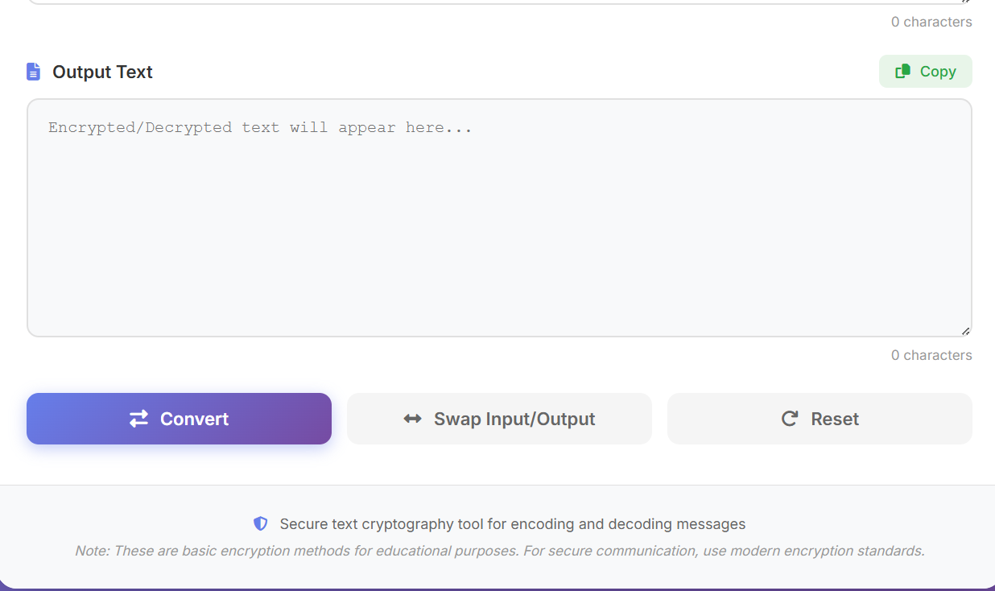
Task: Select the green Copy icon-button
Action: point(925,71)
